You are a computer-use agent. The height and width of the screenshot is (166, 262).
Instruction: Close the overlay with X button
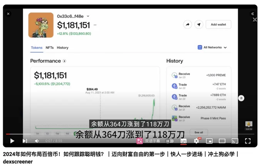(x=8, y=14)
